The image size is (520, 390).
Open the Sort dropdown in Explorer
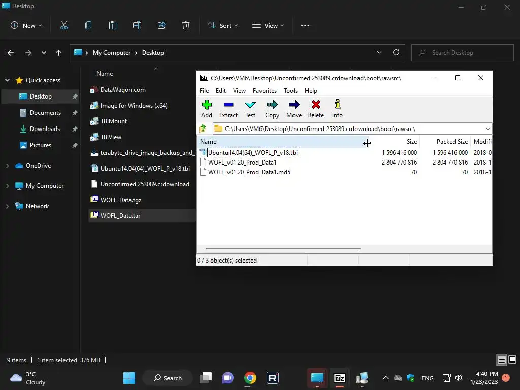(x=222, y=26)
